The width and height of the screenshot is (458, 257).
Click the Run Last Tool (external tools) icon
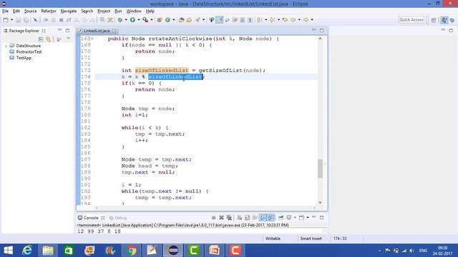145,20
